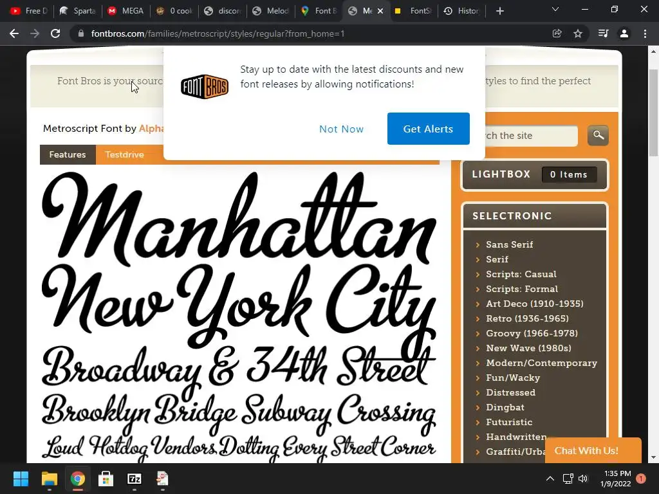Click the site search input field
The height and width of the screenshot is (494, 659).
click(531, 135)
